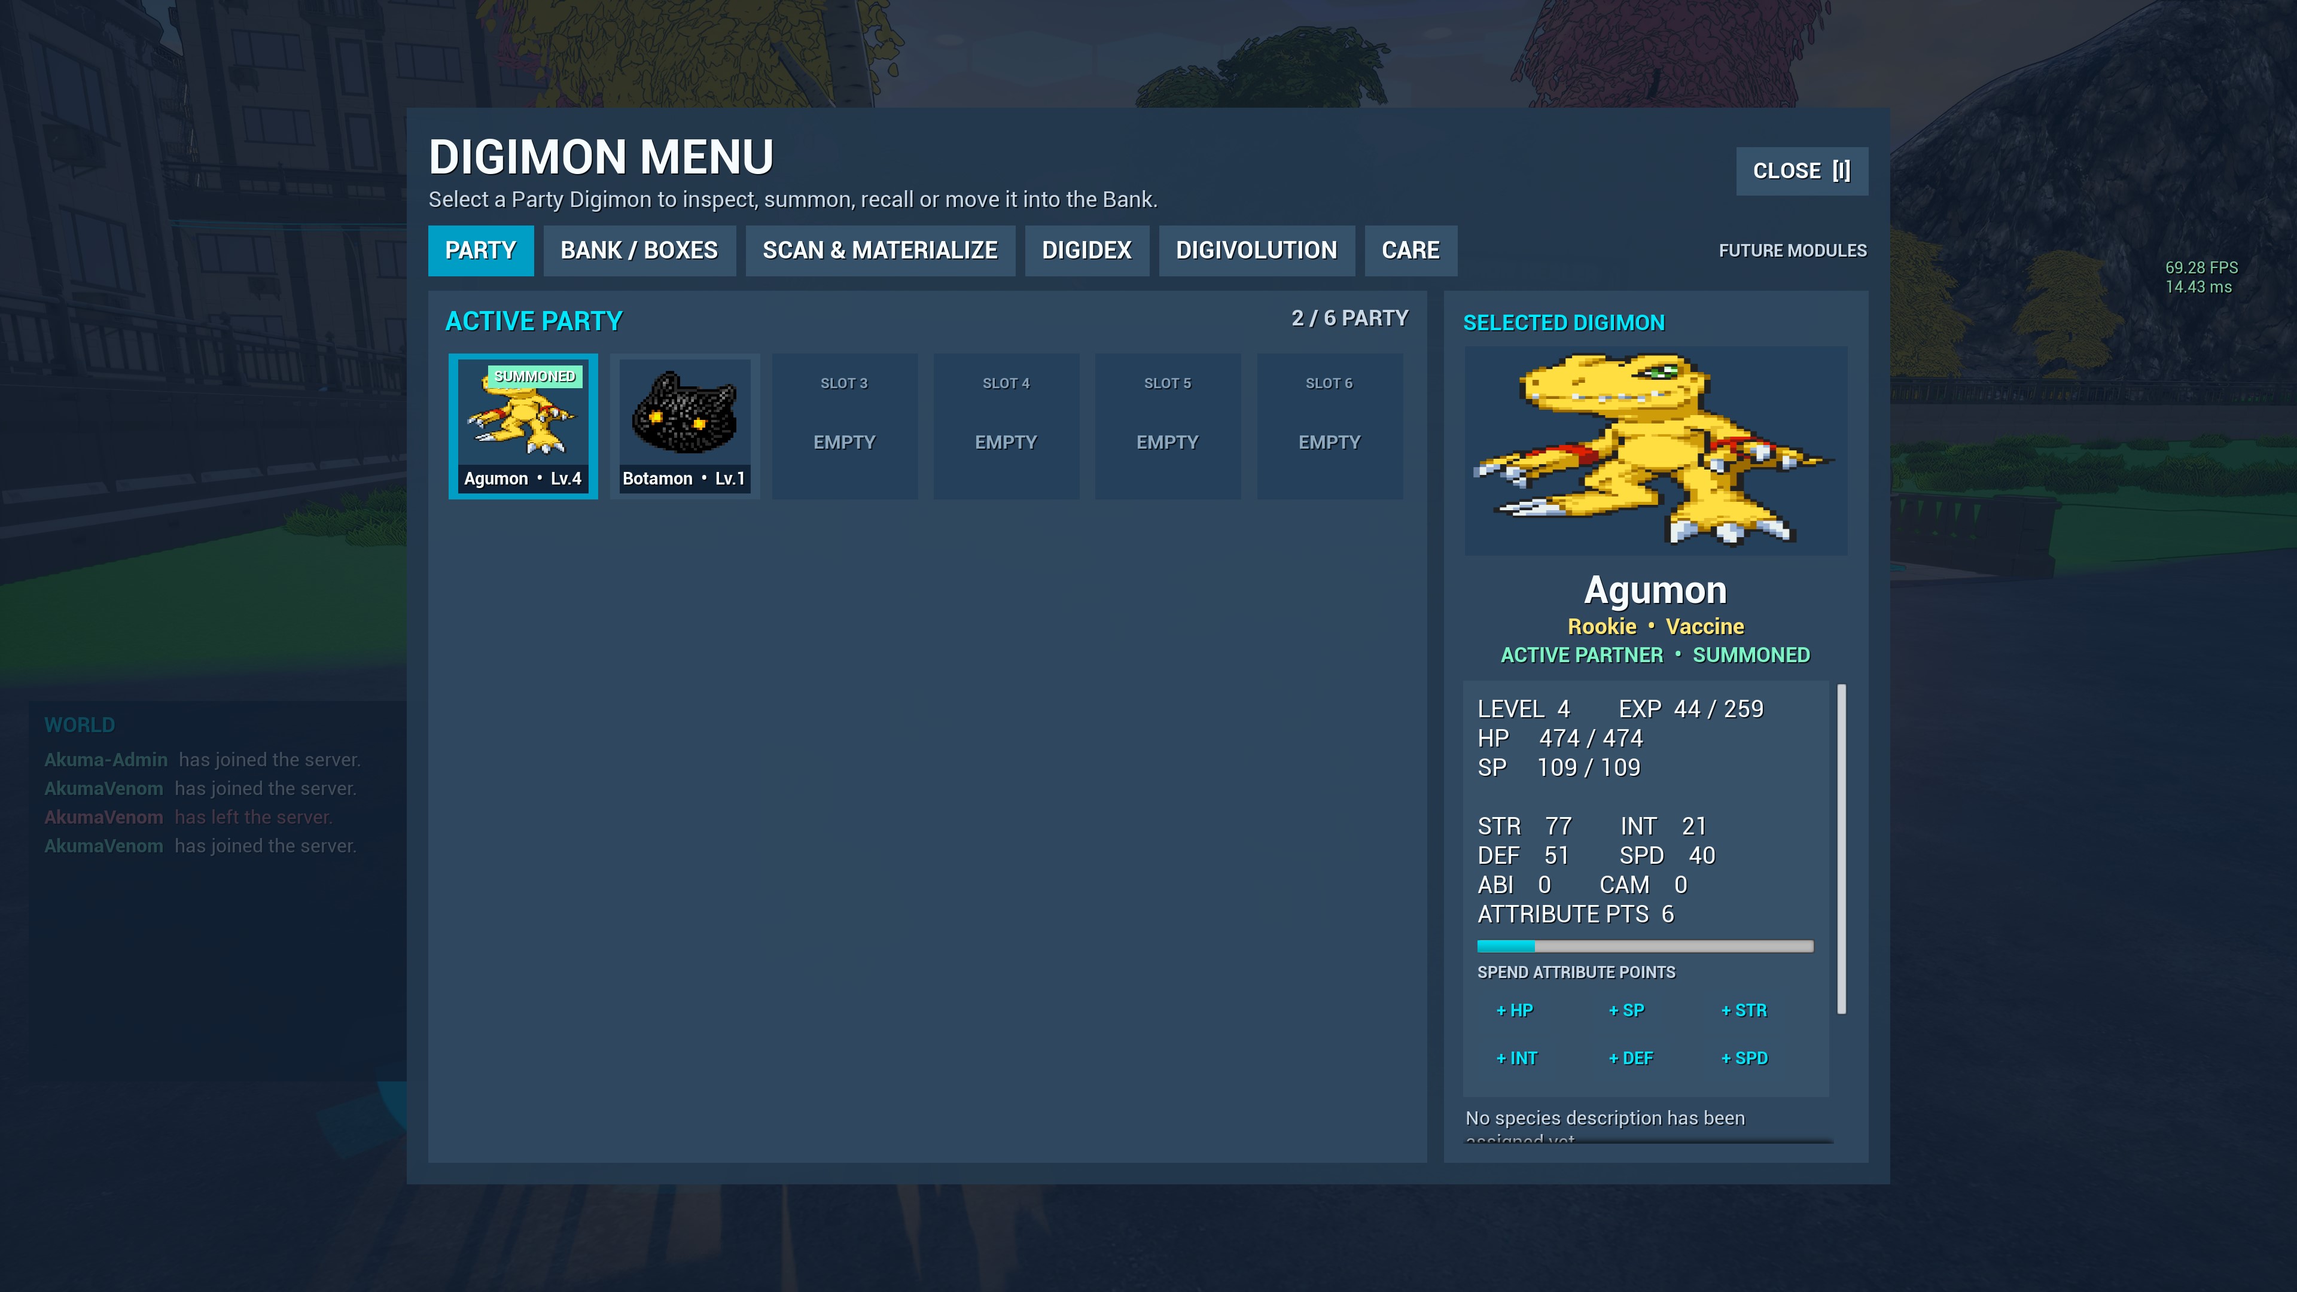
Task: Click the SUMMONED badge on Agumon card
Action: (535, 376)
